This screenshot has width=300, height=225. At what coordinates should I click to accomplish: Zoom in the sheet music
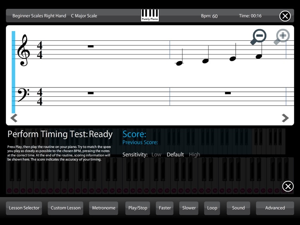click(x=282, y=36)
